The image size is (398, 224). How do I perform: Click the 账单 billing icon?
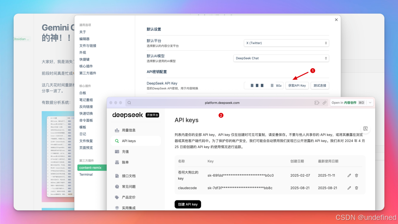[x=117, y=162]
